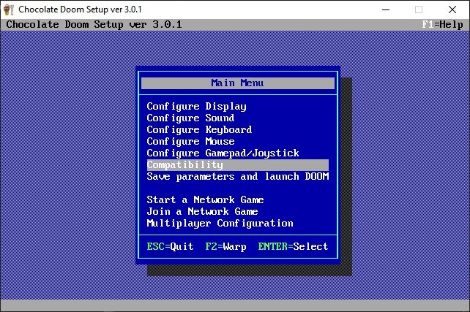Click ESC=Quit at dialog bottom
470x312 pixels.
(x=170, y=246)
